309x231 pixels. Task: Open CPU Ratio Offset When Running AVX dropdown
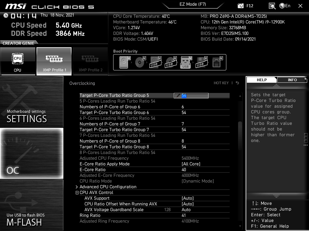click(187, 204)
